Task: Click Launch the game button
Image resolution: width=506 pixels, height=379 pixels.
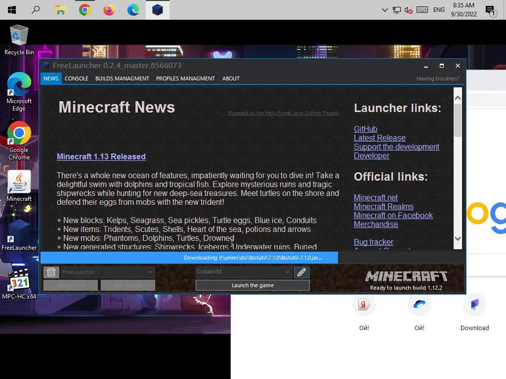Action: 253,285
